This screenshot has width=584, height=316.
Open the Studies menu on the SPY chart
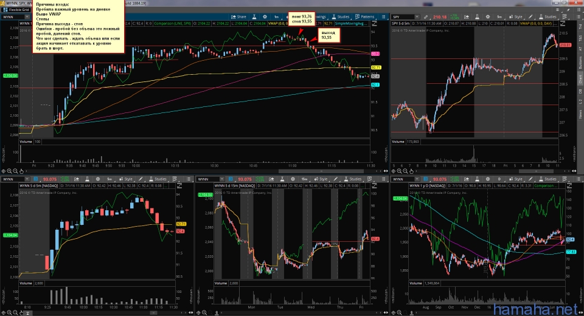pyautogui.click(x=547, y=17)
